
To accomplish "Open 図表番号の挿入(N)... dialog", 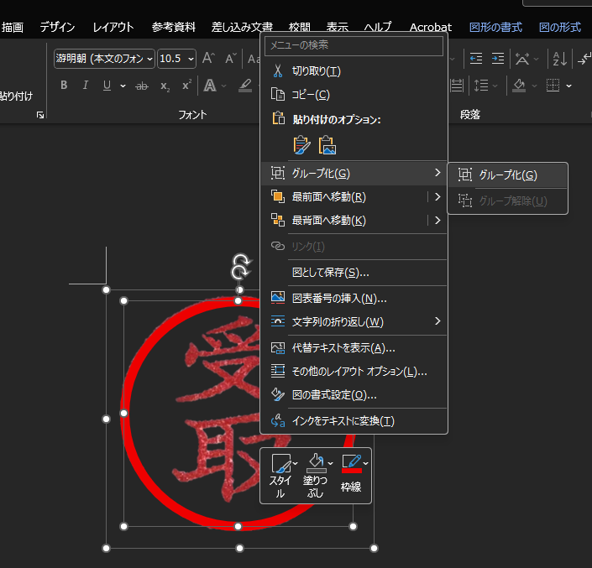I will (x=338, y=298).
